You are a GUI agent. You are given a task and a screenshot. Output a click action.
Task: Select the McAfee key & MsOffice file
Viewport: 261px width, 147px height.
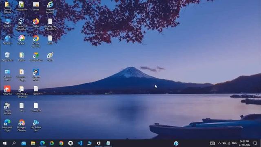[50, 24]
